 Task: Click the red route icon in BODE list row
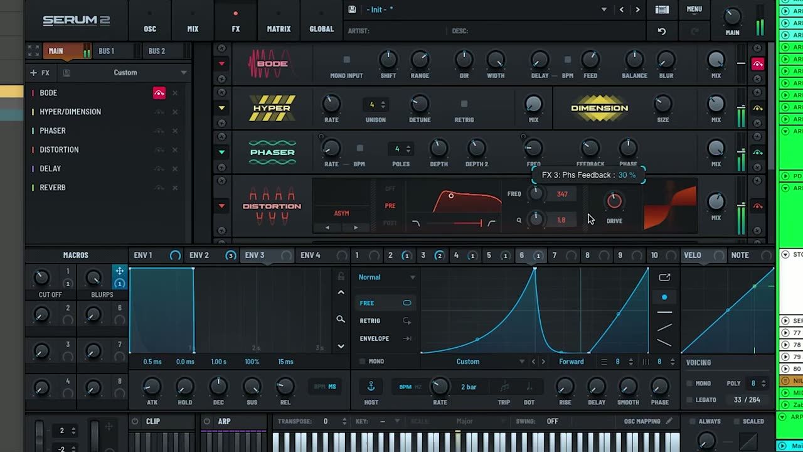[x=159, y=93]
